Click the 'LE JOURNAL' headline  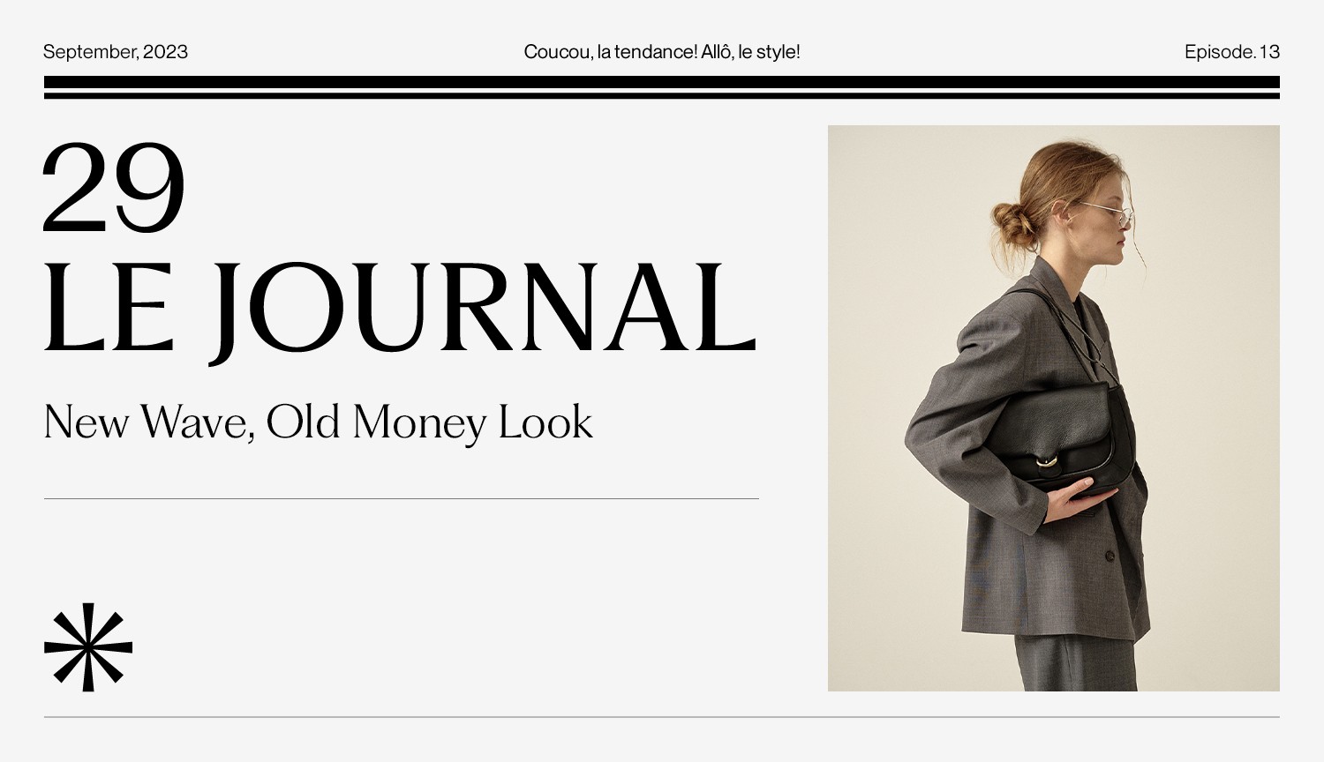click(x=400, y=309)
